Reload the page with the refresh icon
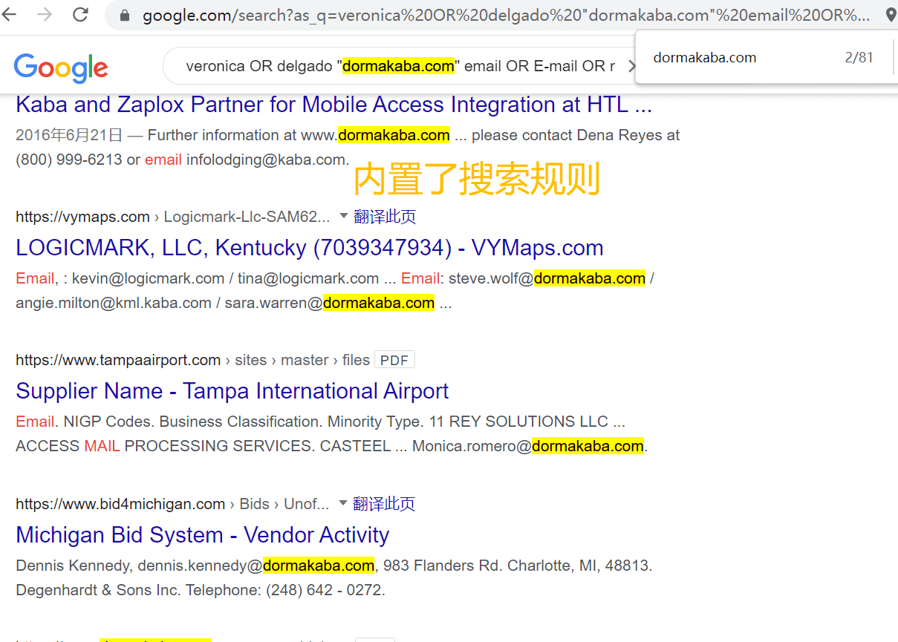Viewport: 898px width, 642px height. (x=80, y=14)
